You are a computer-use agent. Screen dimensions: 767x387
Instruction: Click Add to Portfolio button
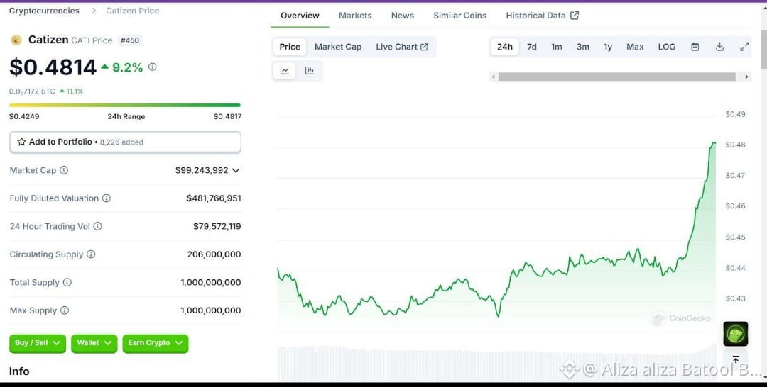pyautogui.click(x=125, y=142)
